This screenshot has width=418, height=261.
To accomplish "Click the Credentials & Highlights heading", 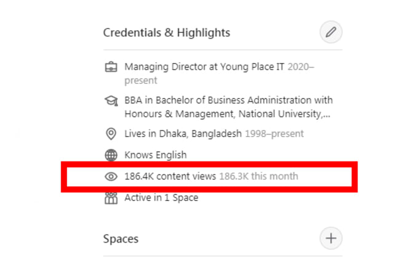I will [167, 33].
